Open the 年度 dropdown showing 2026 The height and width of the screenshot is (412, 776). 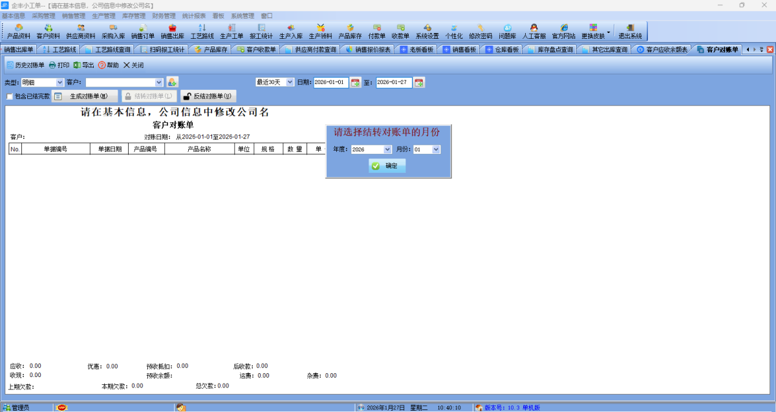tap(387, 149)
